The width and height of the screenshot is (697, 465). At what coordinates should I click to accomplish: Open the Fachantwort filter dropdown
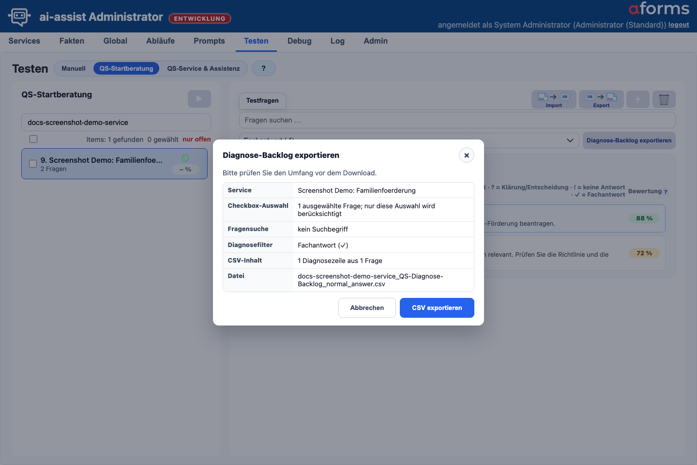409,140
